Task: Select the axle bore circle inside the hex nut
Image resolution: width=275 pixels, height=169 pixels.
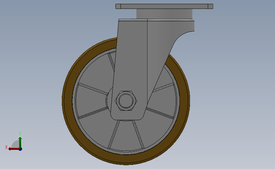Action: [126, 101]
